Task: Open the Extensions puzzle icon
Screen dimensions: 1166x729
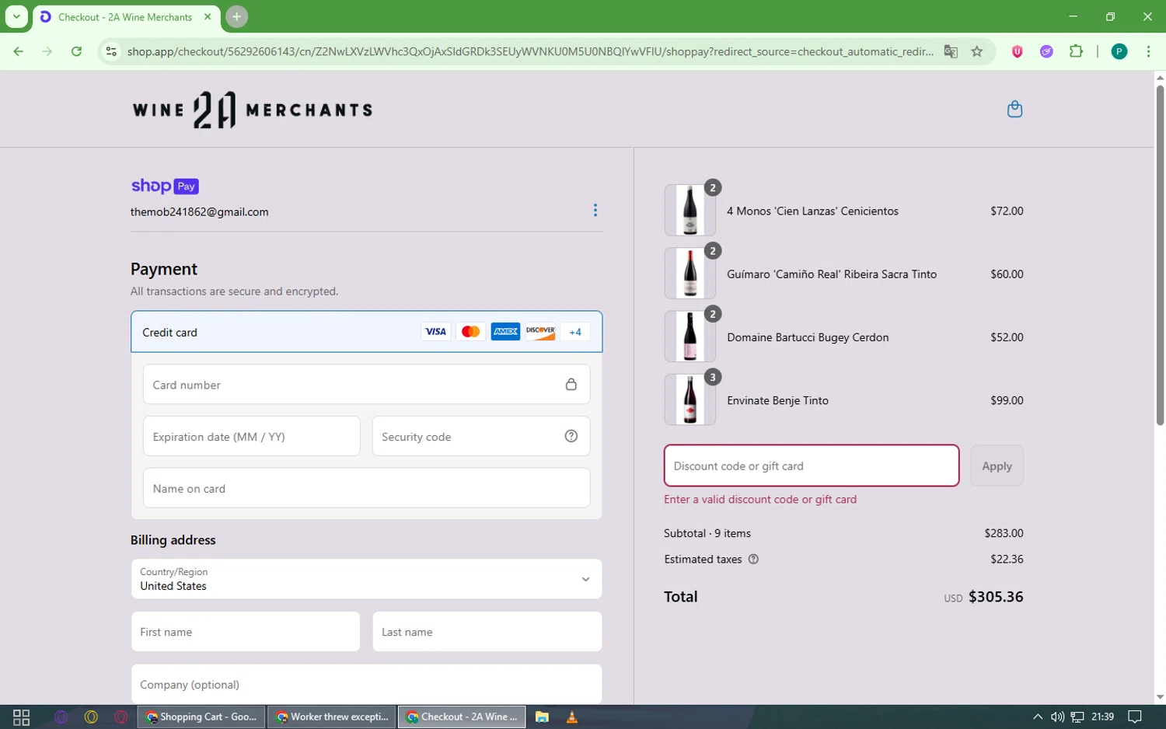Action: [1076, 51]
